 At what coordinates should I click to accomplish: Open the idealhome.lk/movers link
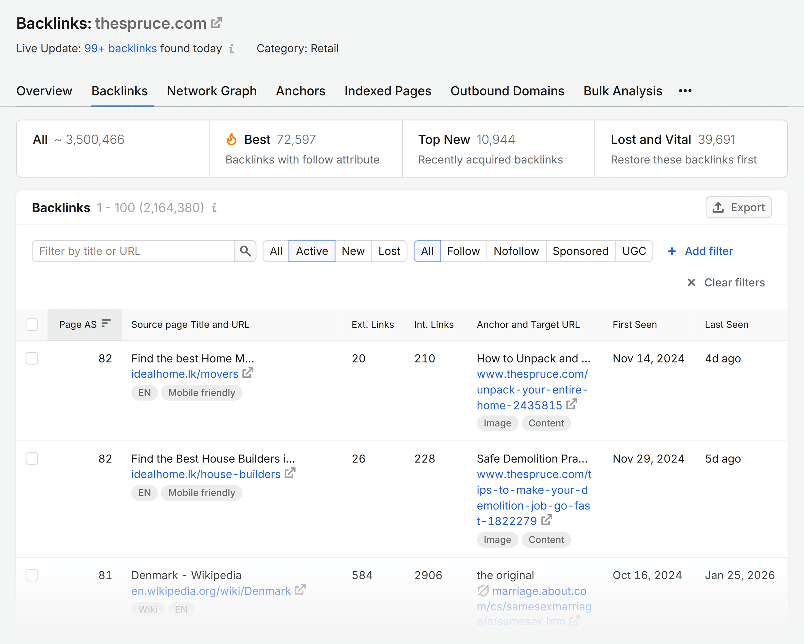[185, 374]
